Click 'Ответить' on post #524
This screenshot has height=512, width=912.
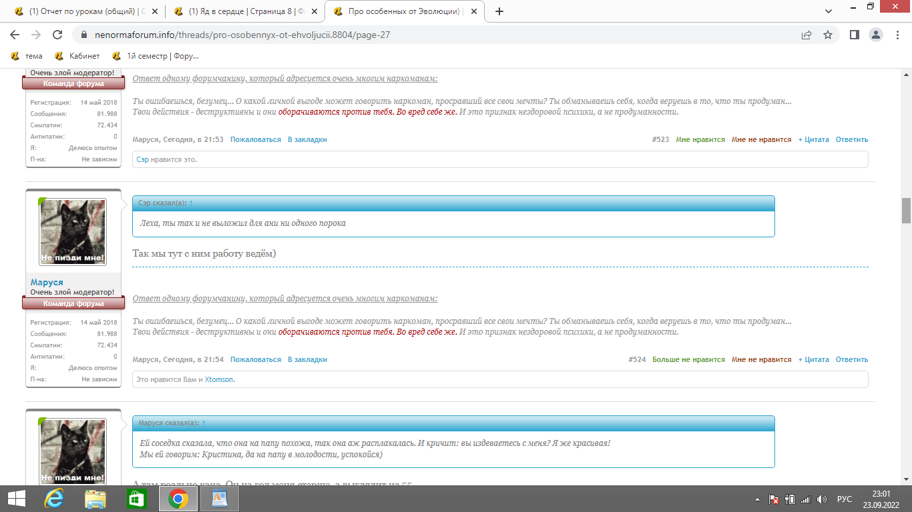click(851, 359)
